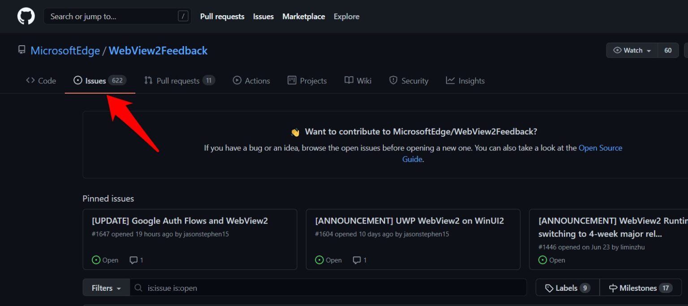This screenshot has width=688, height=306.
Task: Click the Code tab angle-brackets icon
Action: 30,80
